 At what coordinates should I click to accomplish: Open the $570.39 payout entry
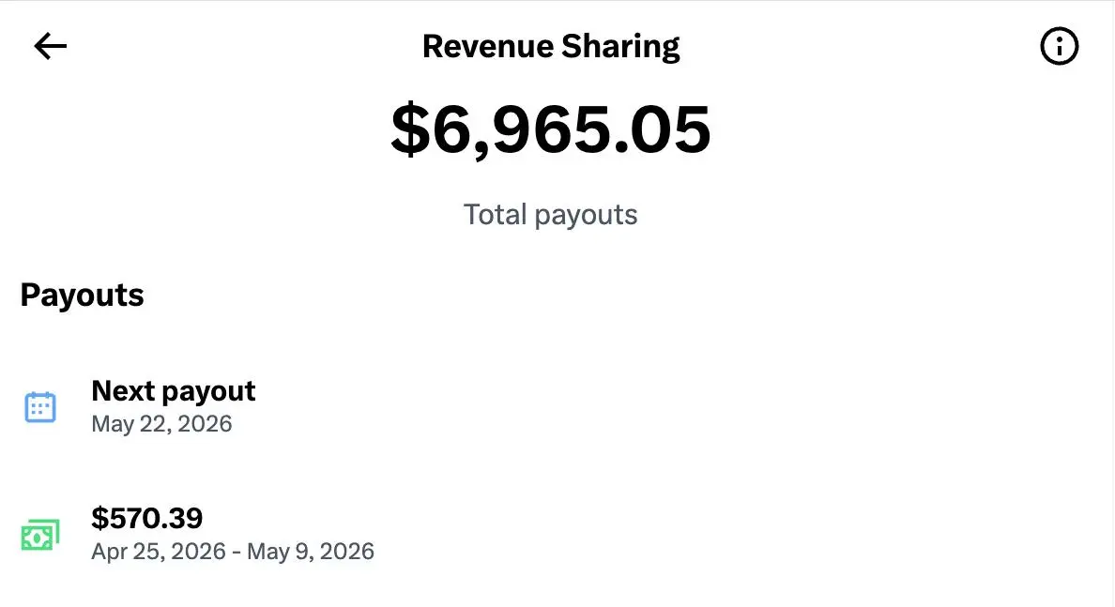[x=557, y=535]
